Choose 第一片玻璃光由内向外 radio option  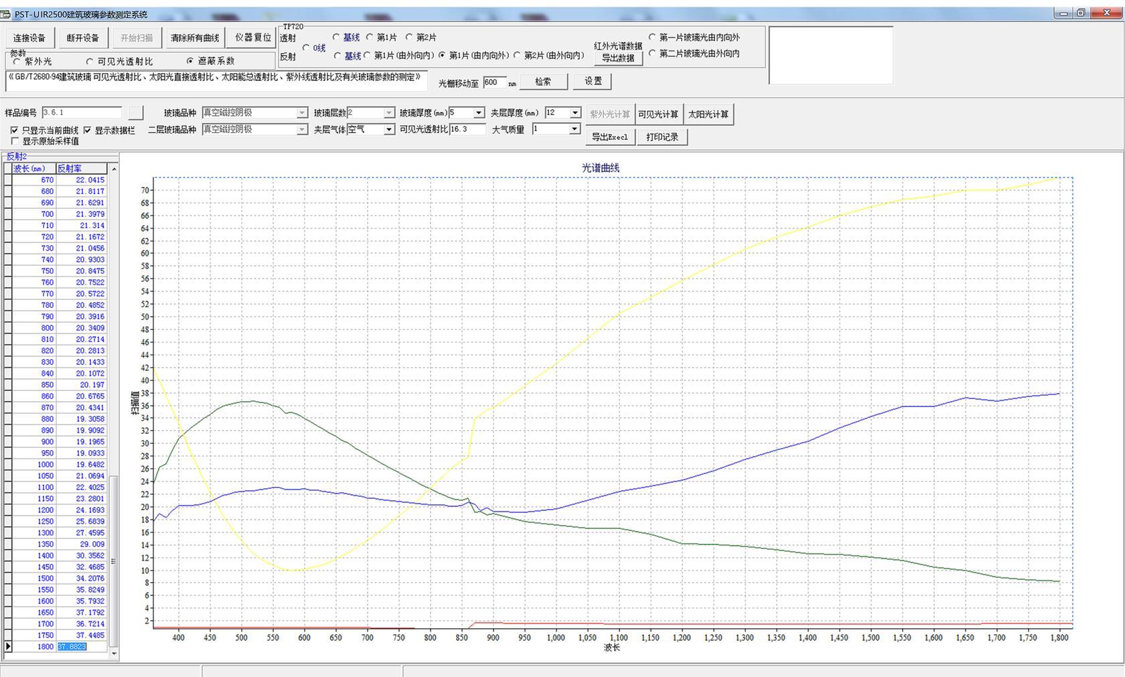coord(652,37)
